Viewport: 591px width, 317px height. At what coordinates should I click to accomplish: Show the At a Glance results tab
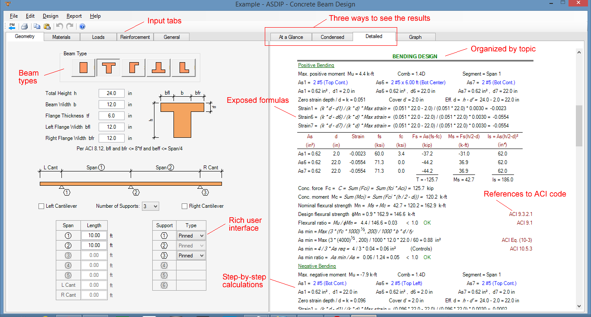click(x=291, y=37)
